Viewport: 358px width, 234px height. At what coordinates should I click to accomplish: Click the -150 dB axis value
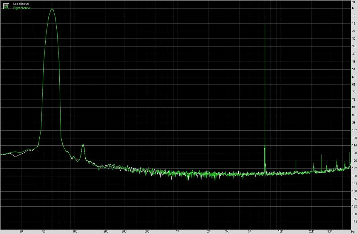tap(354, 191)
